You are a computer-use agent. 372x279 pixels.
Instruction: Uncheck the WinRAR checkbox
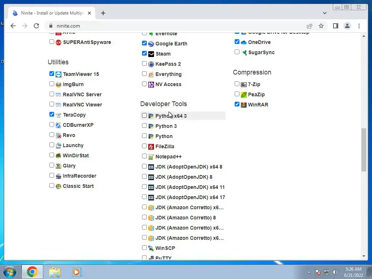click(237, 104)
